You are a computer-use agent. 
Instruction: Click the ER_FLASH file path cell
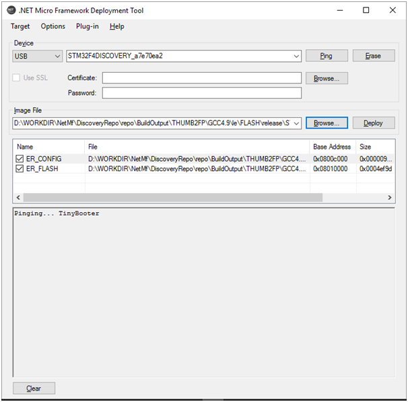point(197,168)
